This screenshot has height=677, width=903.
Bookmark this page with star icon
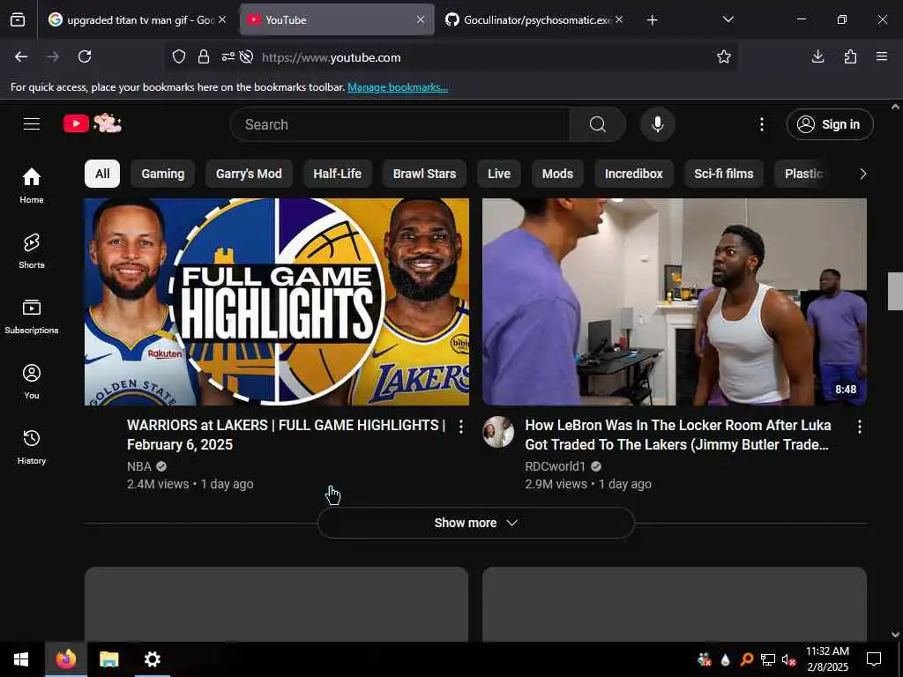click(x=724, y=56)
